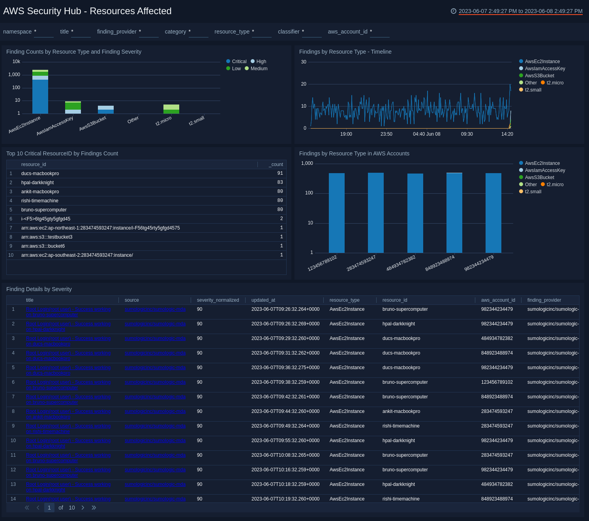589x521 pixels.
Task: Click the bar for account 123456789102
Action: 337,213
